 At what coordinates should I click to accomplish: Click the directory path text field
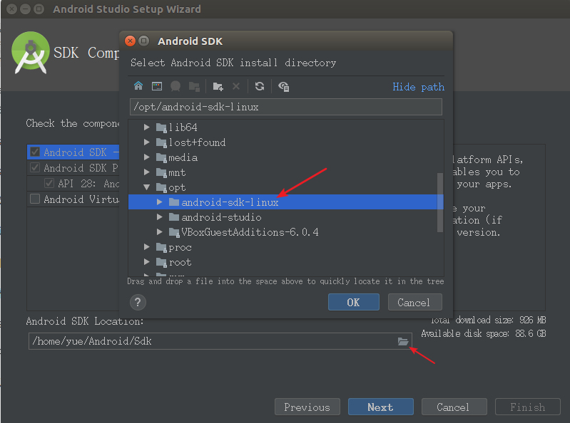pyautogui.click(x=286, y=107)
